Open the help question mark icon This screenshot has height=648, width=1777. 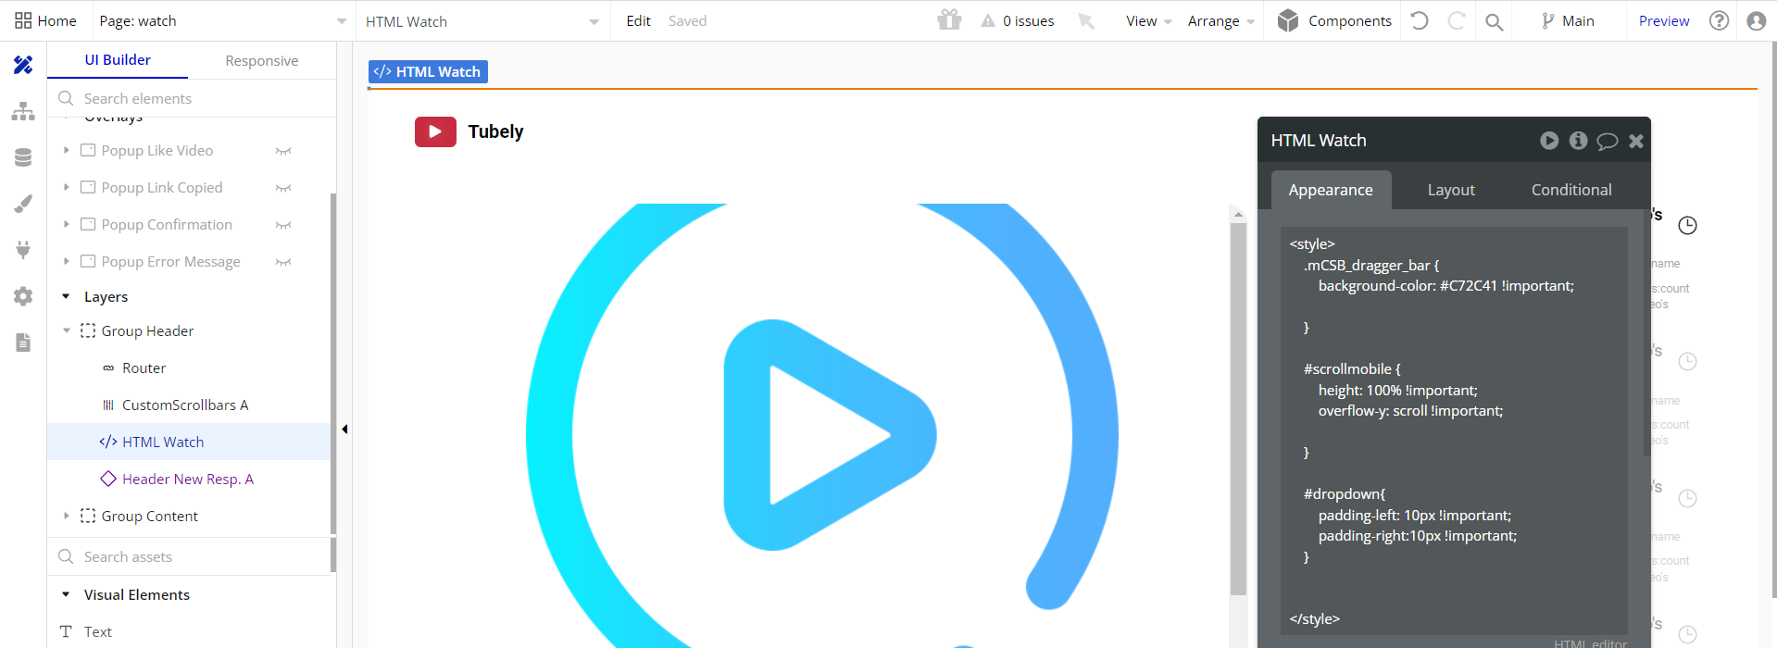[x=1719, y=20]
